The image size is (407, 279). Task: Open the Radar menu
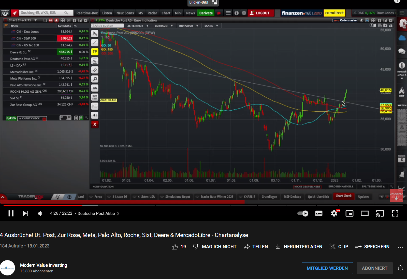152,13
